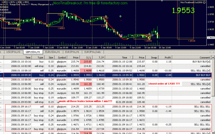The width and height of the screenshot is (215, 134).
Task: Click the price cell 109.77
Action: click(75, 98)
